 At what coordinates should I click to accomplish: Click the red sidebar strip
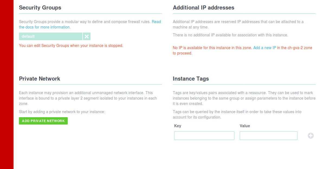(x=7, y=85)
